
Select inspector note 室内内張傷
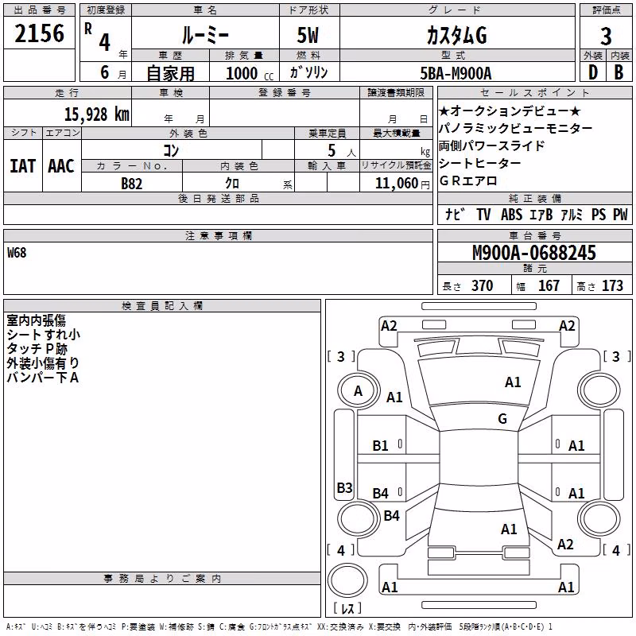[36, 320]
